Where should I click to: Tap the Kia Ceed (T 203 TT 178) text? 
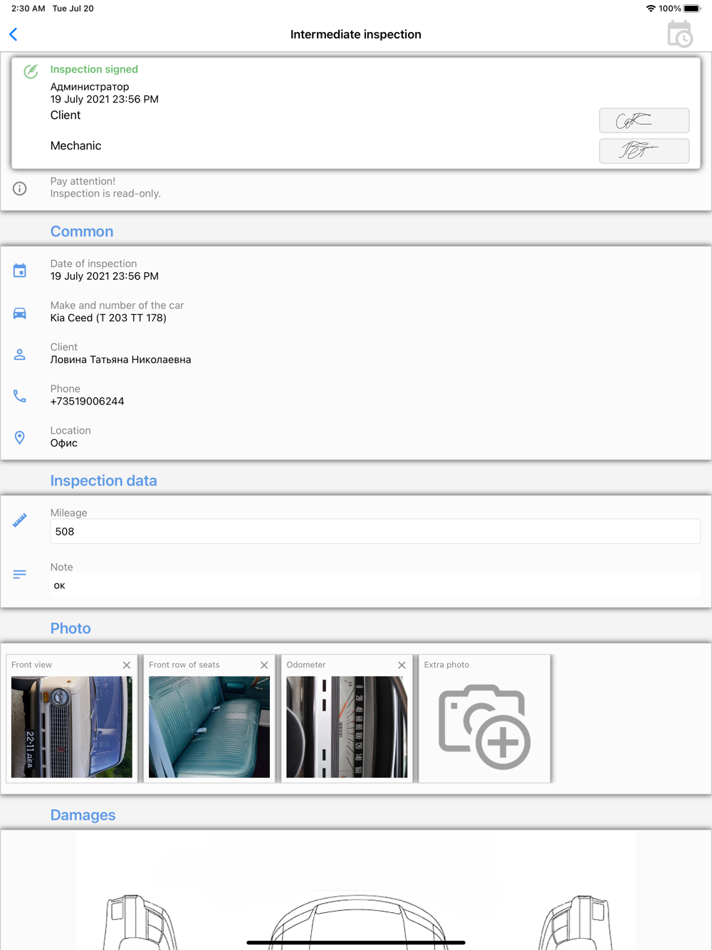click(x=108, y=318)
